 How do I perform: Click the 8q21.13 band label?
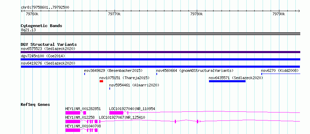click(28, 30)
